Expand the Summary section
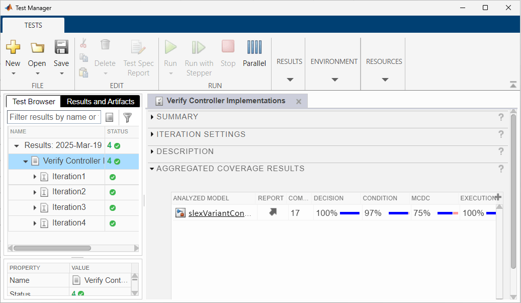 click(x=152, y=117)
